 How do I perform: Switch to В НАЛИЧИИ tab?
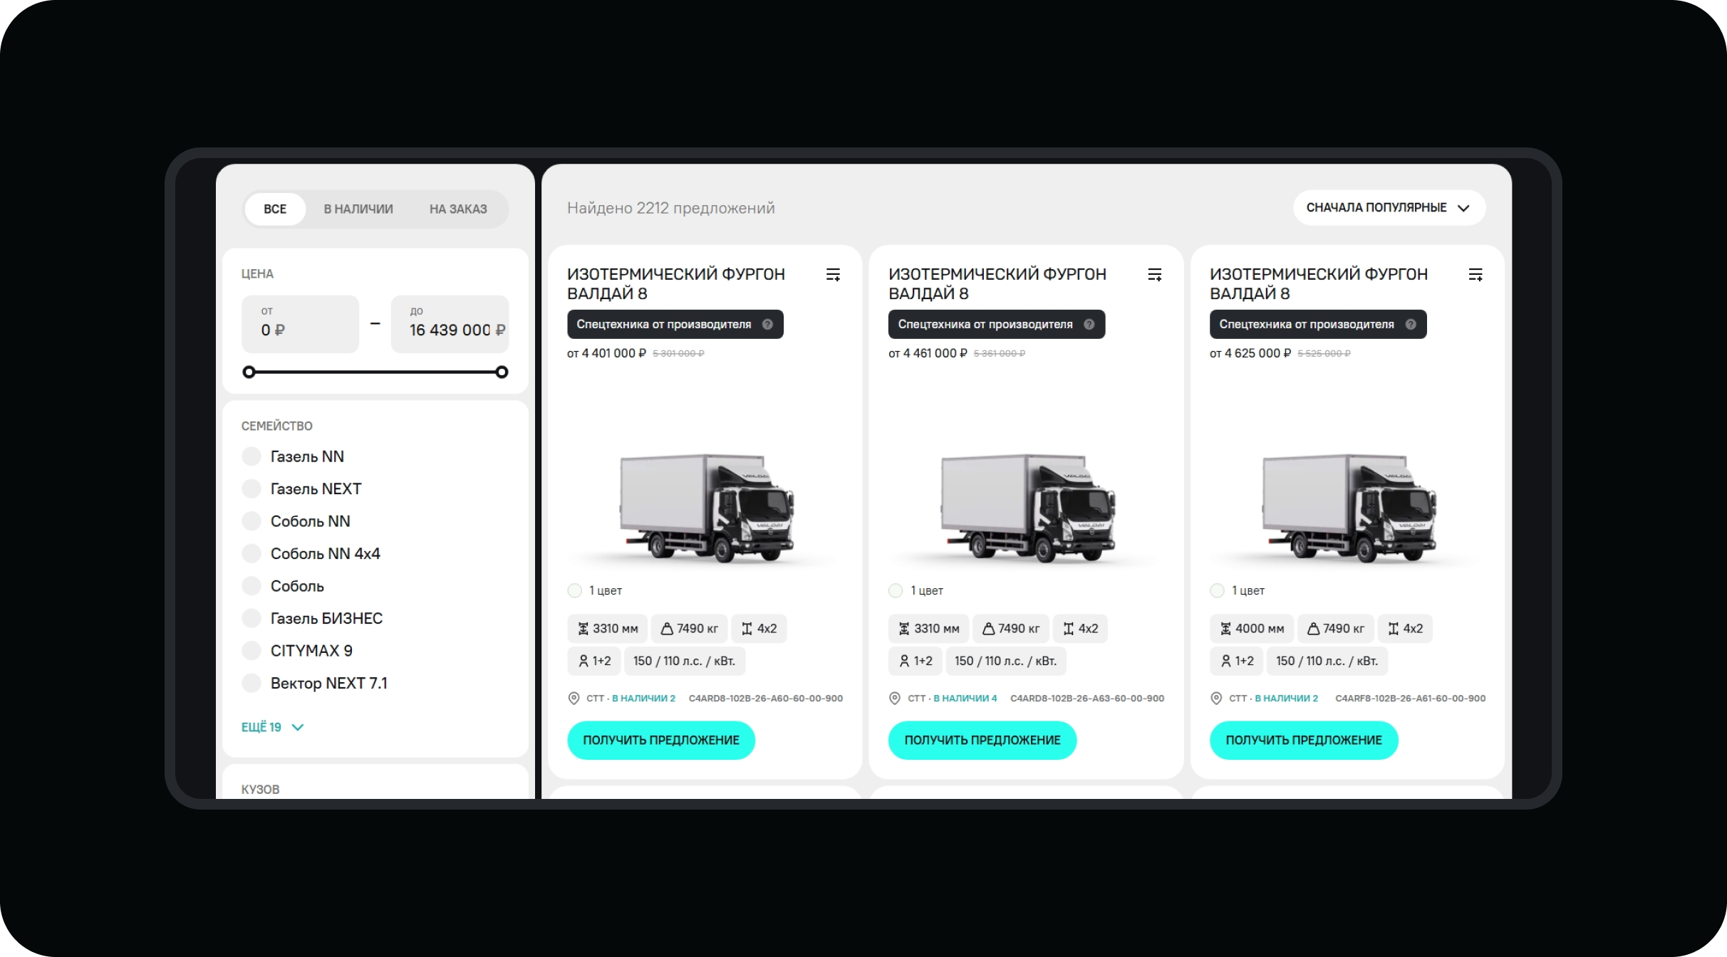pos(358,209)
